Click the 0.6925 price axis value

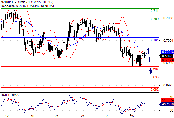168,85
